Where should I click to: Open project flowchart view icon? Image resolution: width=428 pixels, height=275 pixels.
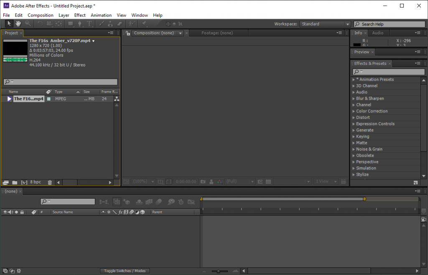pos(117,98)
